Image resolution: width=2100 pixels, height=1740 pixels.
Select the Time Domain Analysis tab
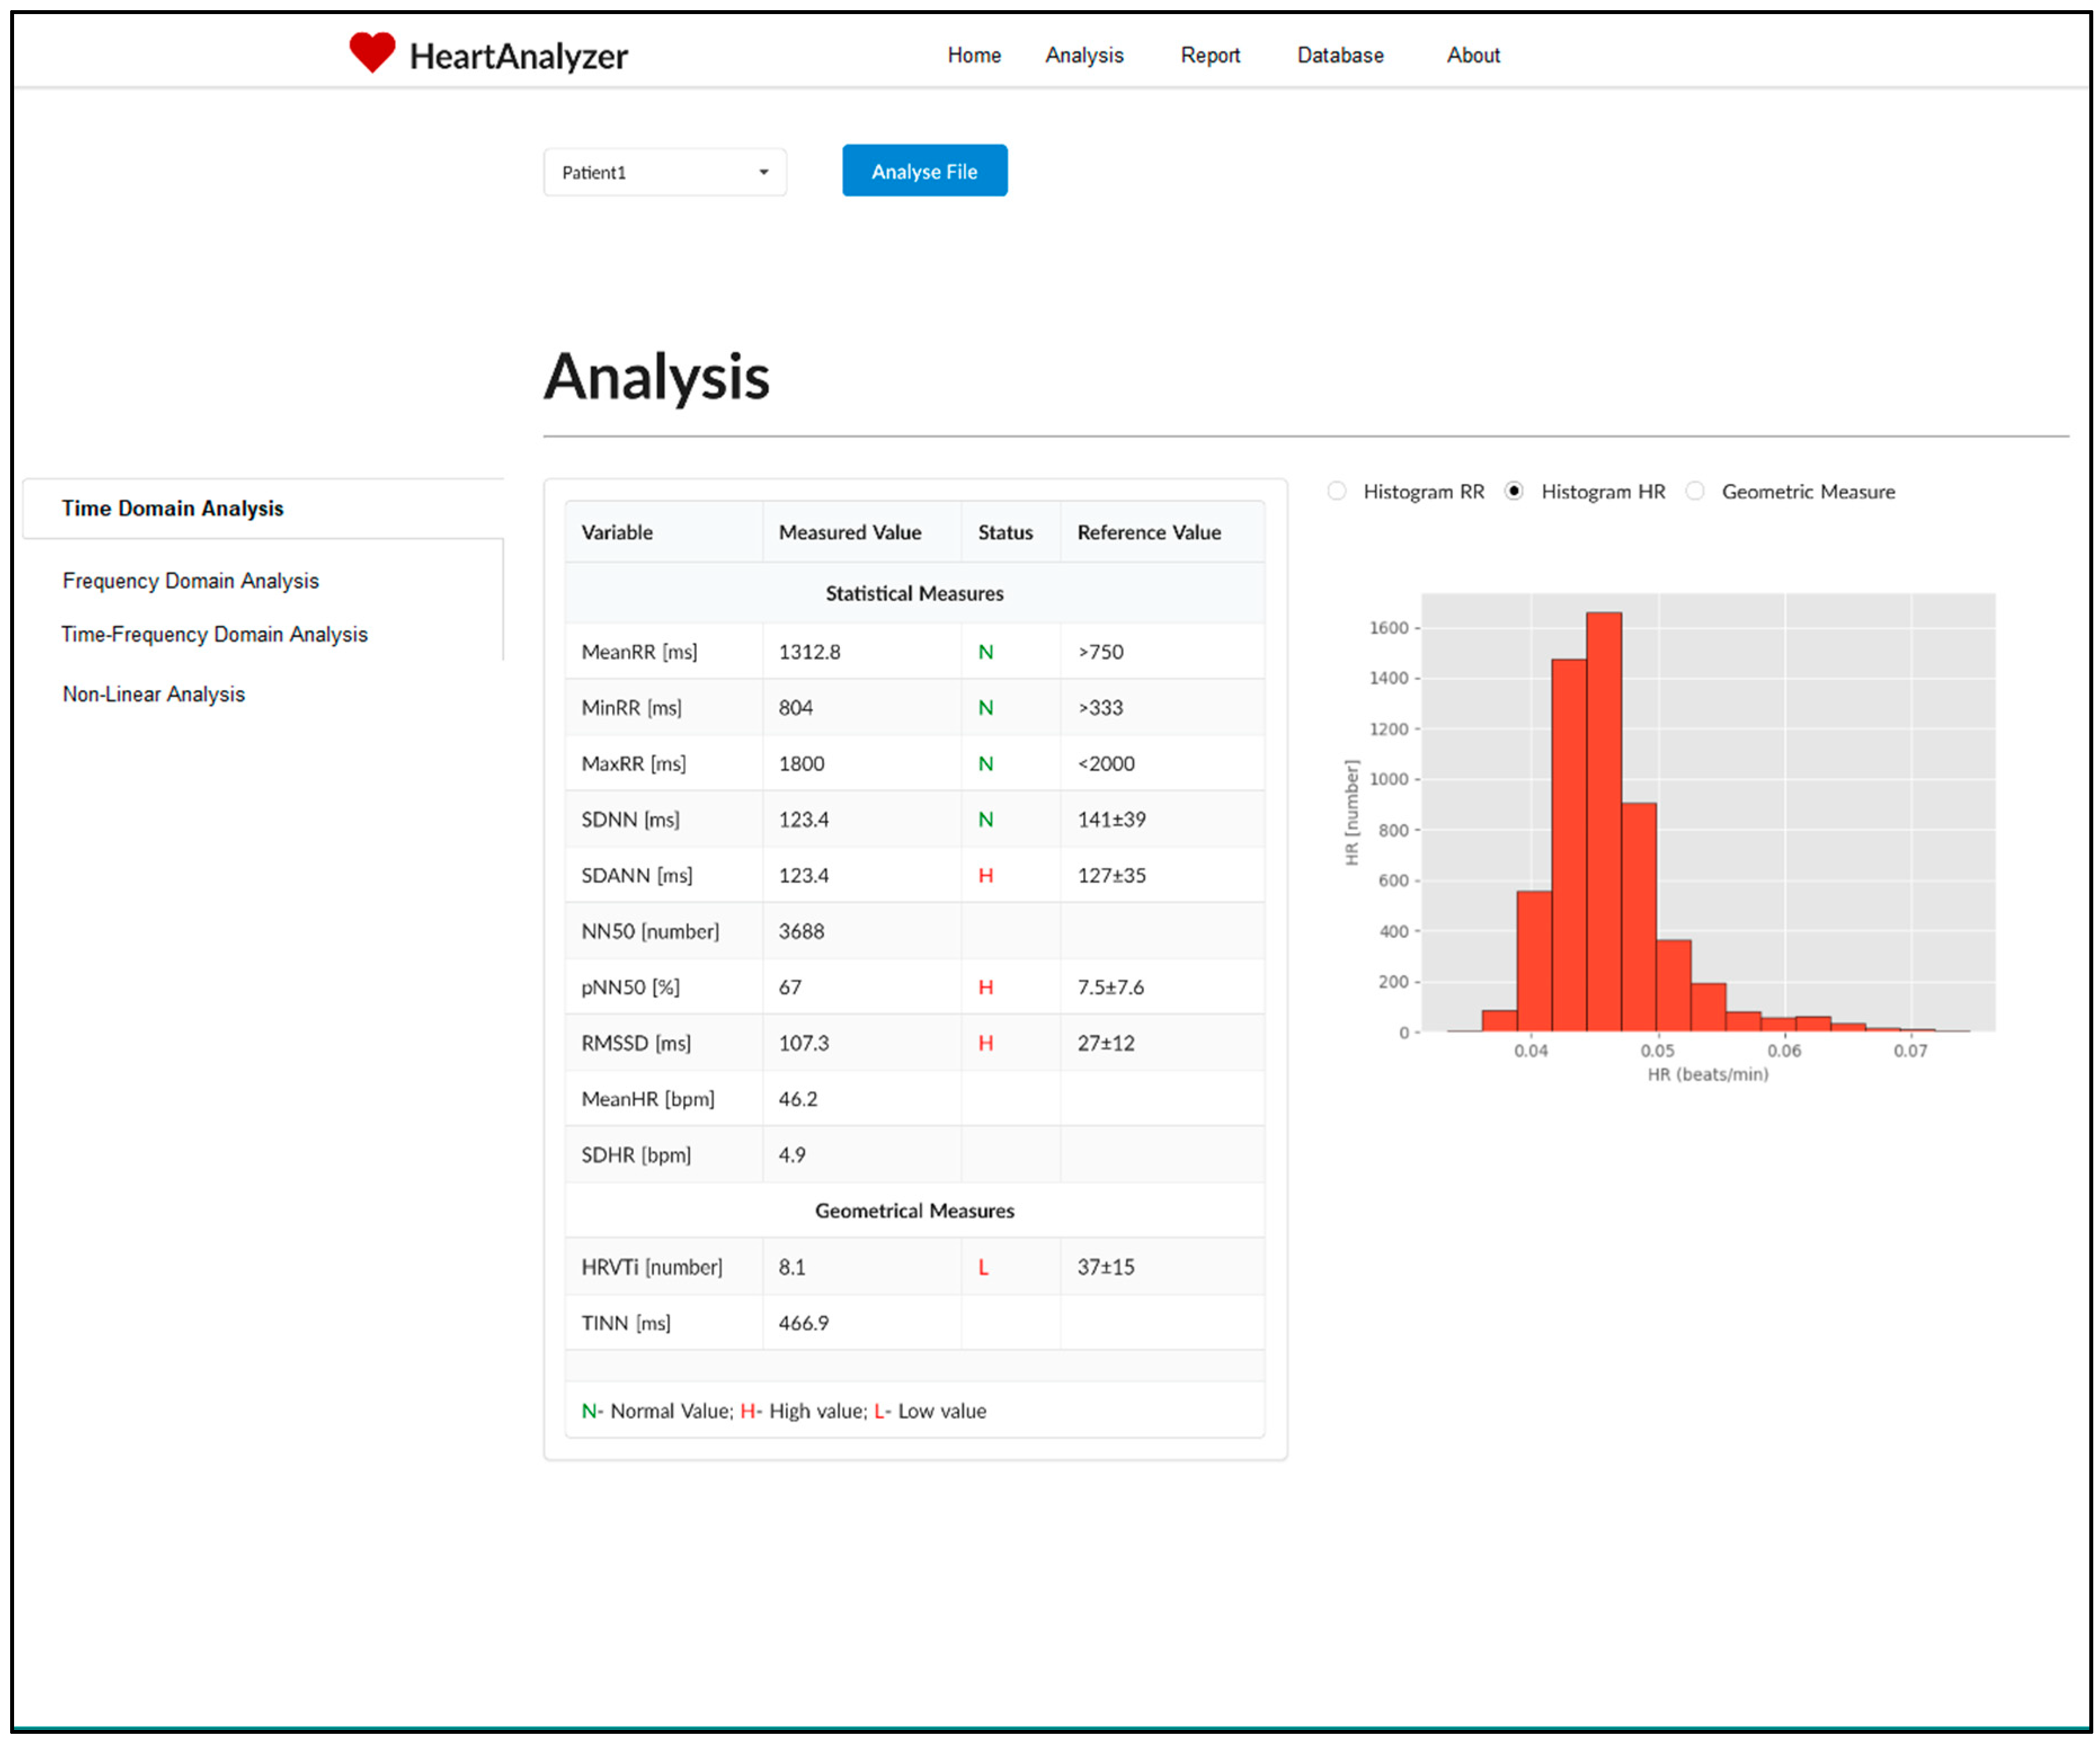[172, 508]
